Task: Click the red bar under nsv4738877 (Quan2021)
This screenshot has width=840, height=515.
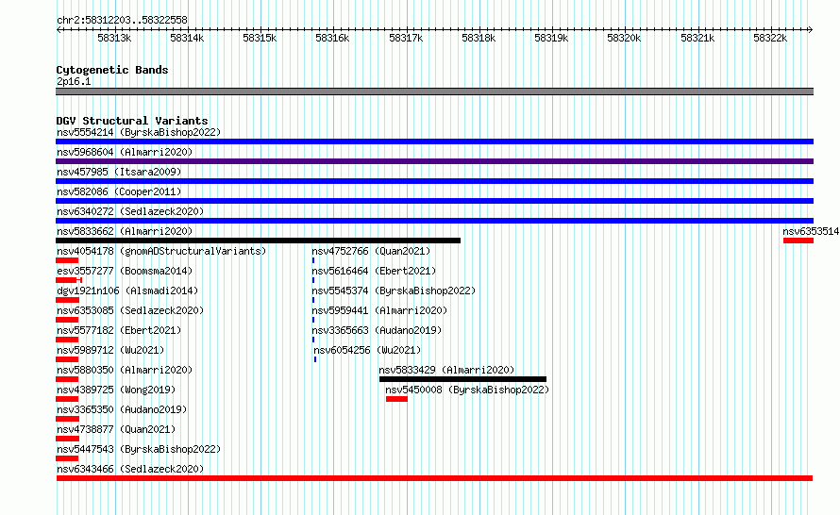Action: coord(68,439)
